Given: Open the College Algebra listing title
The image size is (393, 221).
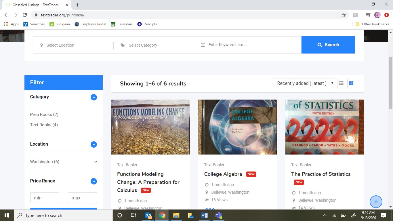Looking at the screenshot, I should 223,174.
